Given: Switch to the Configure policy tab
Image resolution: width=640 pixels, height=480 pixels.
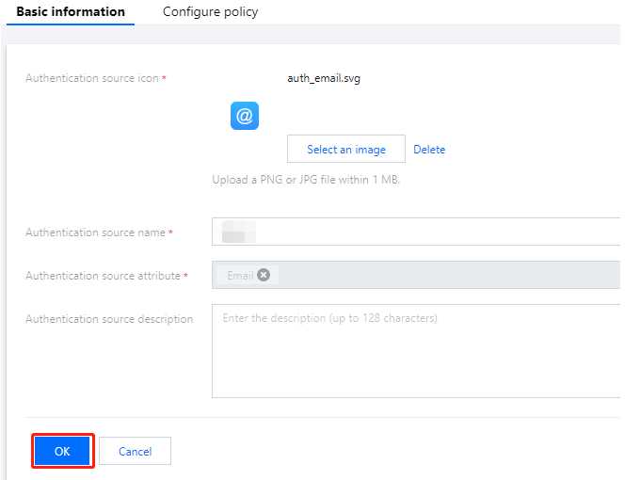Looking at the screenshot, I should [x=210, y=12].
